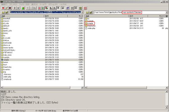Enable automatic transfer mode icon
Screen dimensions: 169x112
(46, 8)
